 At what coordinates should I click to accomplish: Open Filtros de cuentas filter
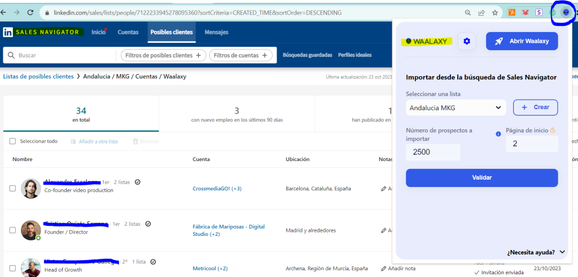[x=240, y=55]
